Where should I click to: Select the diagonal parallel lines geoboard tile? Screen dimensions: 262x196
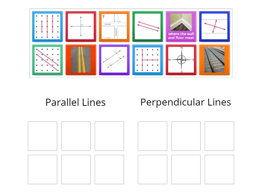tap(47, 60)
